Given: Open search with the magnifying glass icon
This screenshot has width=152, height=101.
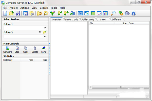Looking at the screenshot, I should click(113, 13).
